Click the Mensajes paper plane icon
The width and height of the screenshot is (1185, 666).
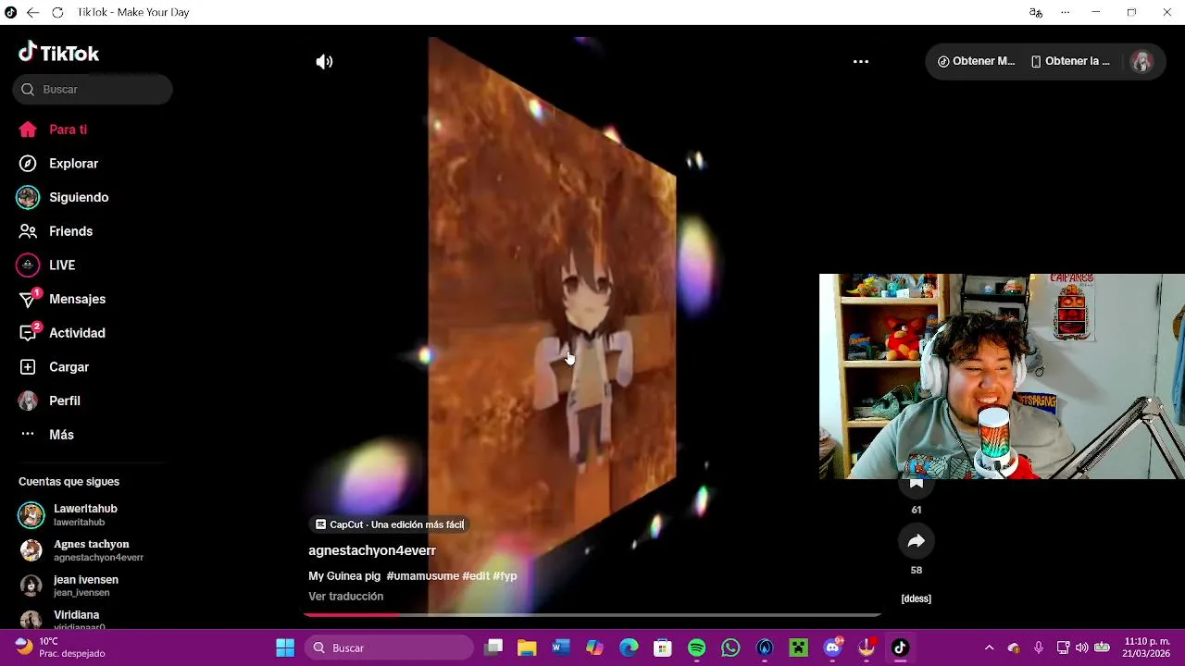[28, 300]
